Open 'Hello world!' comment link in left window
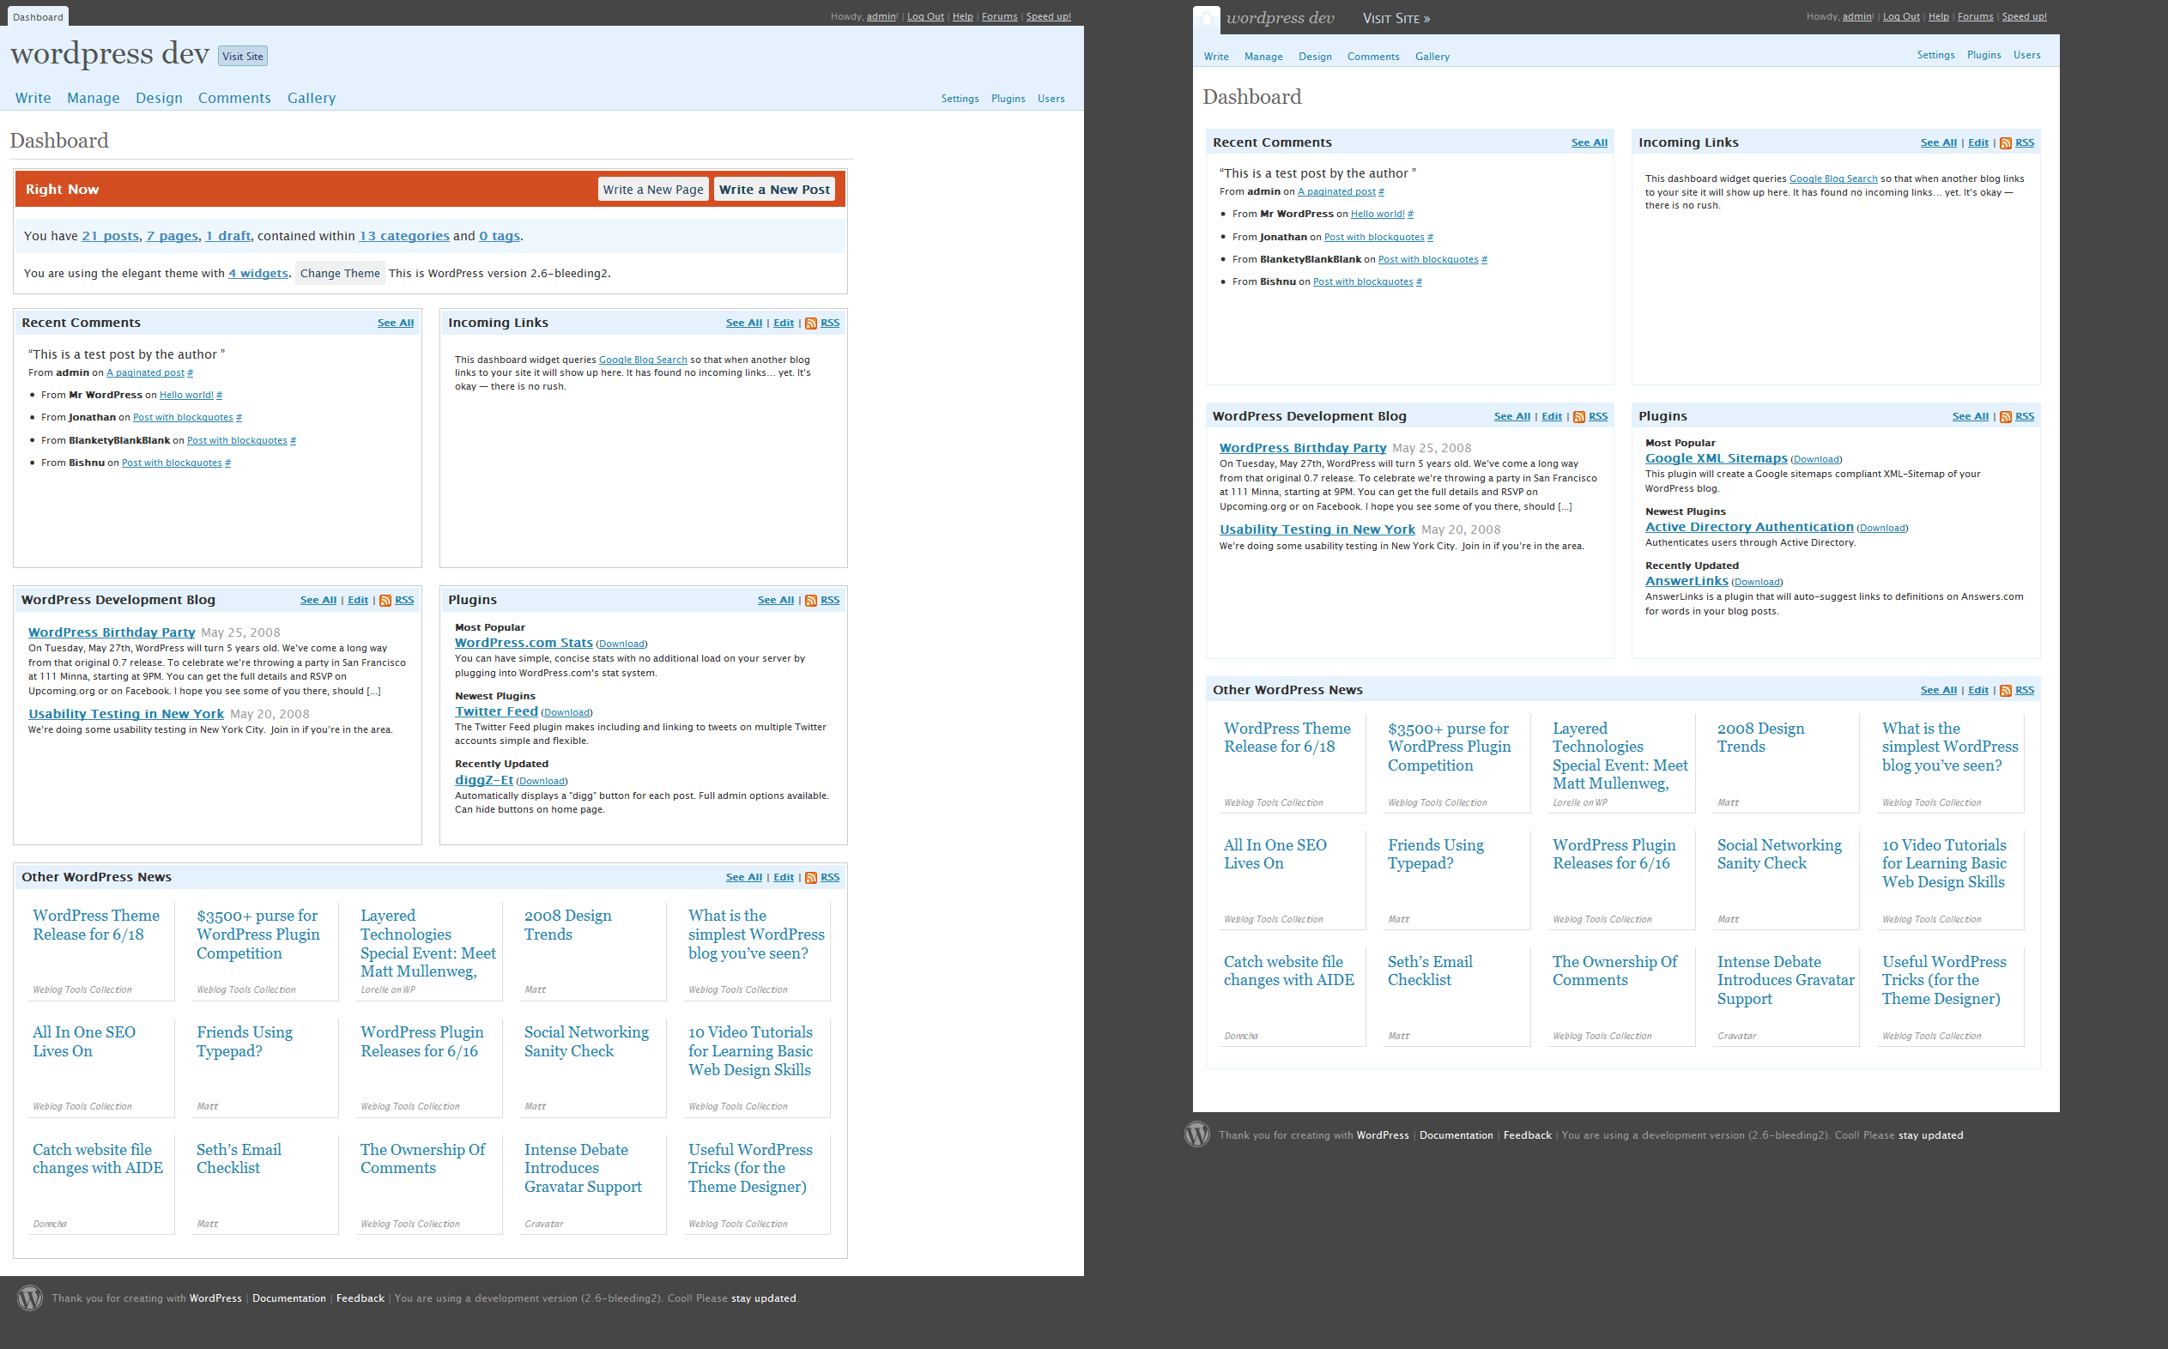 pyautogui.click(x=186, y=396)
